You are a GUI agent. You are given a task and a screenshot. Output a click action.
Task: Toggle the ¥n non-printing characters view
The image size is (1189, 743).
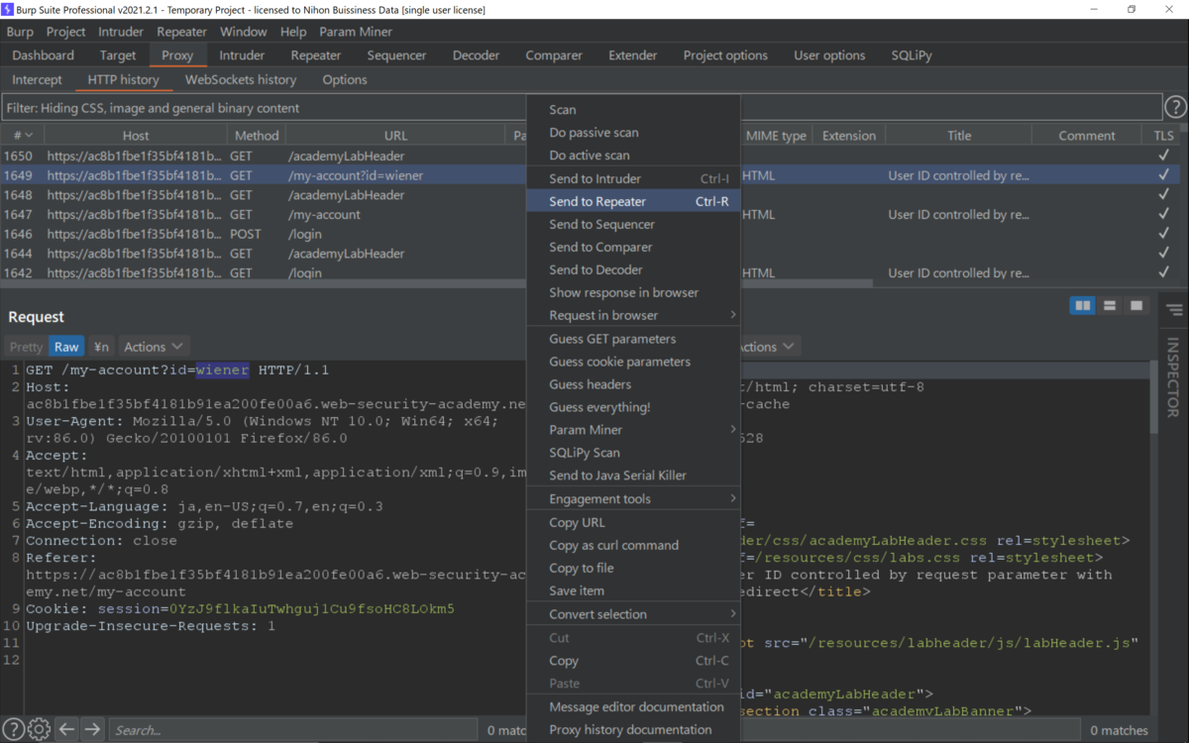(100, 346)
